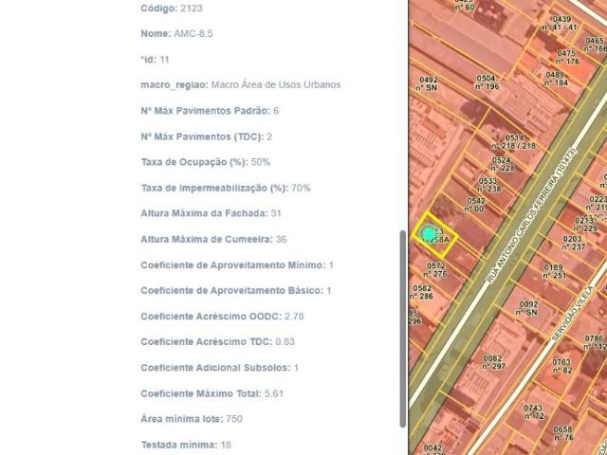Click lot 0492 nº SN on map
Screen dimensions: 607x455
(427, 84)
